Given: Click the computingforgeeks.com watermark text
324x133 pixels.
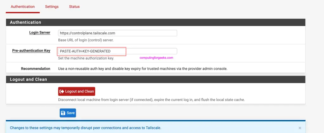Looking at the screenshot, I should [156, 58].
